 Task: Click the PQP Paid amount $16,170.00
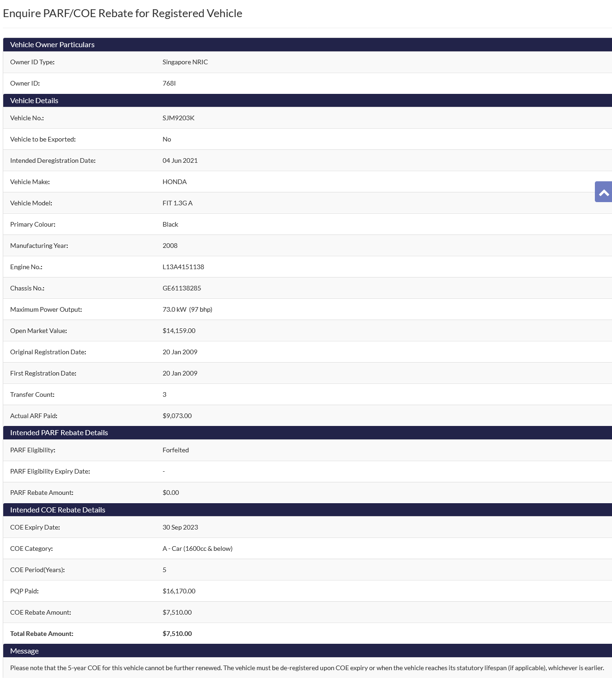[179, 591]
